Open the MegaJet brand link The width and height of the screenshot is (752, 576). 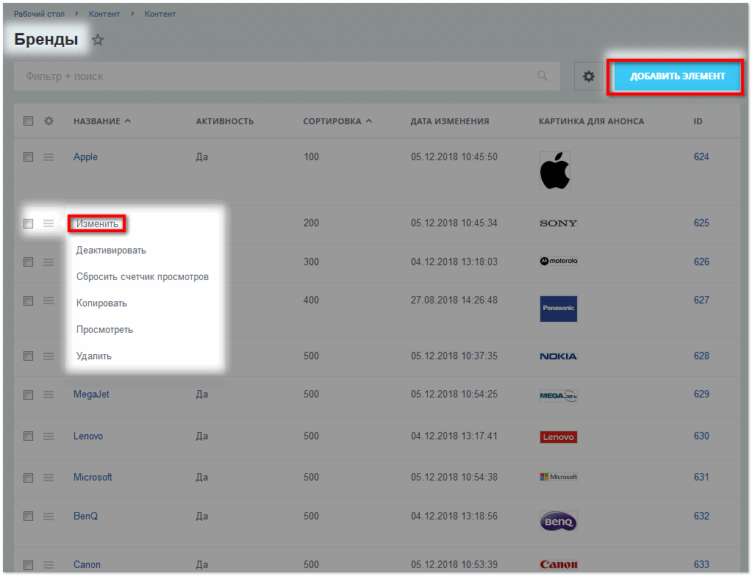(91, 394)
